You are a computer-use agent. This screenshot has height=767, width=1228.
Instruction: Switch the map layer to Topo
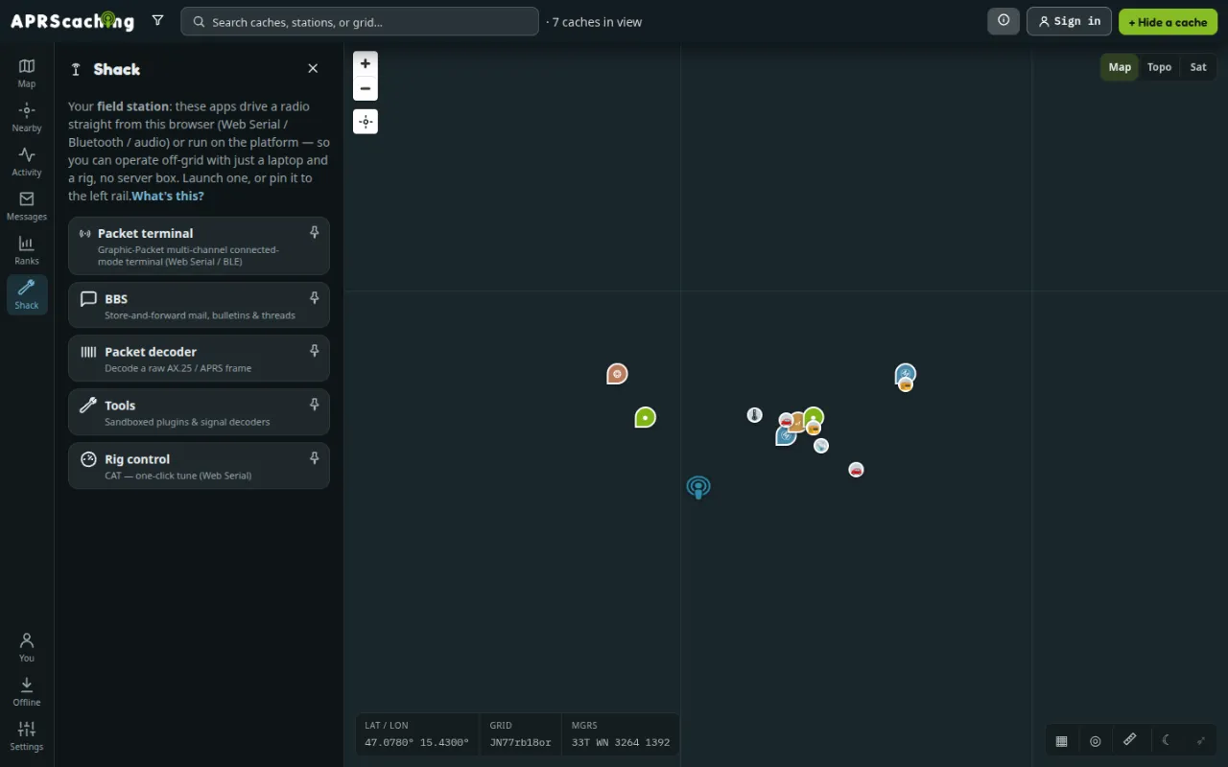point(1159,67)
